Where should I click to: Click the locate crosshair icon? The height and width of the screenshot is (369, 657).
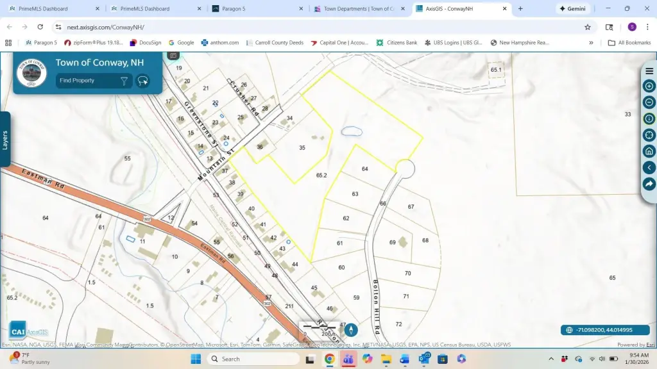tap(649, 135)
